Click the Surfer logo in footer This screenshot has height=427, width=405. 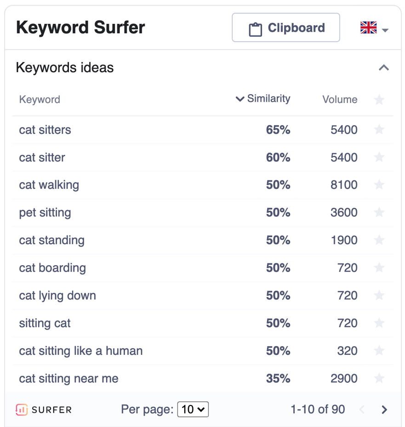(x=44, y=409)
